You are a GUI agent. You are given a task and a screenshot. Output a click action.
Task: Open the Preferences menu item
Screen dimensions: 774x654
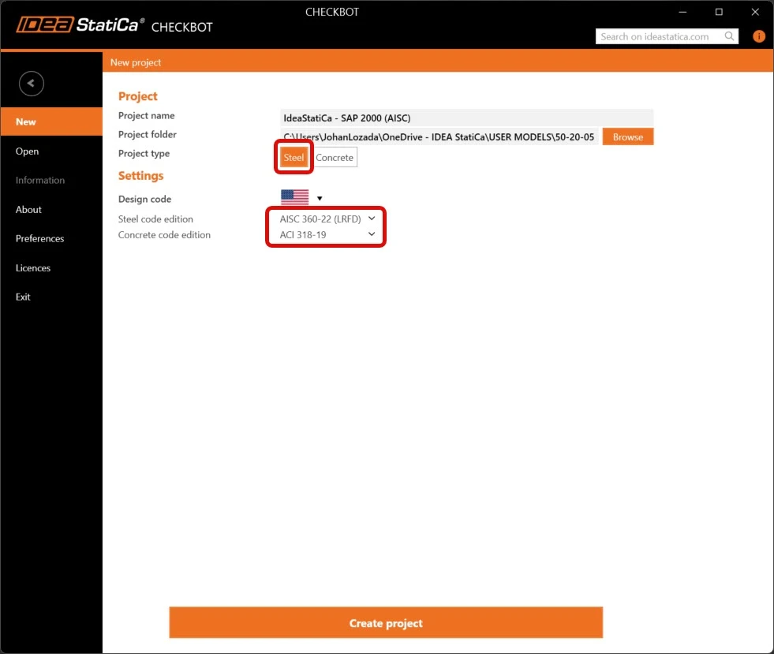coord(40,238)
